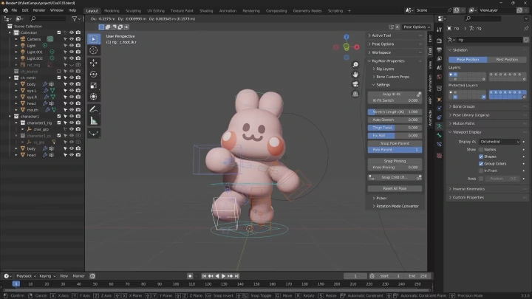
Task: Open the Output properties tab icon
Action: (x=440, y=50)
